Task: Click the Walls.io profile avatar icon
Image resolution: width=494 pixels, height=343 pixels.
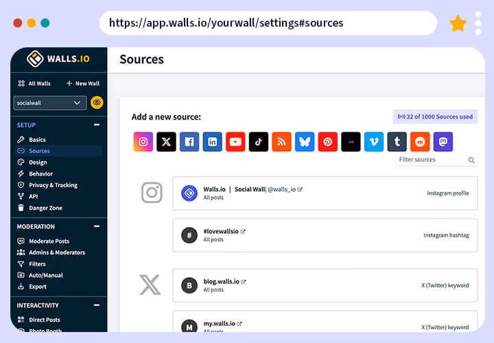Action: 189,193
